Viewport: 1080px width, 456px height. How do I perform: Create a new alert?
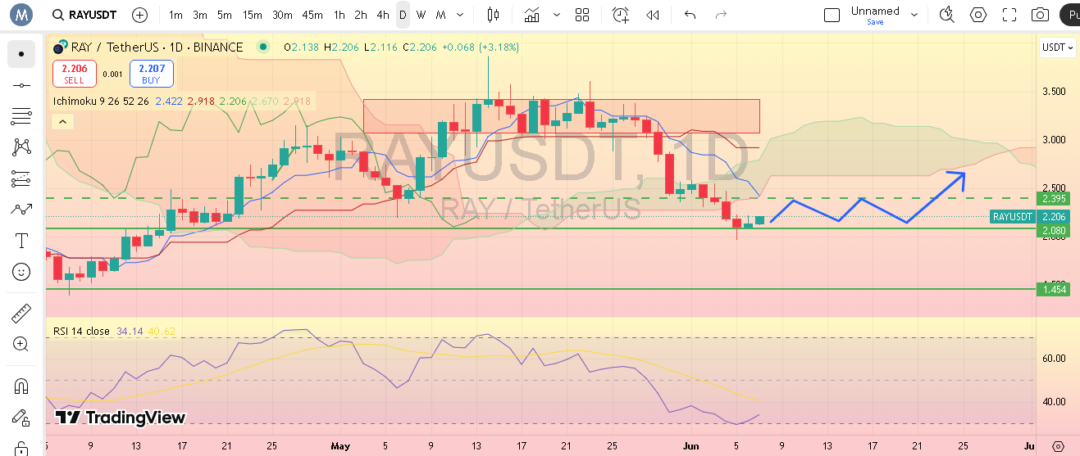pos(621,15)
